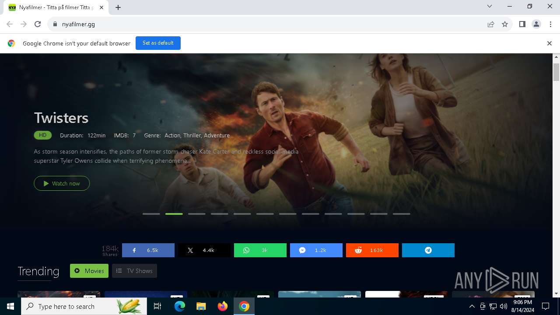Open a new tab with the plus button

[118, 7]
